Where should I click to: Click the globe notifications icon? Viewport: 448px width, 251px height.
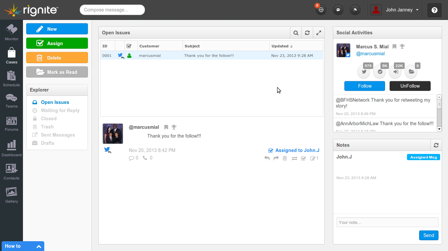point(321,10)
